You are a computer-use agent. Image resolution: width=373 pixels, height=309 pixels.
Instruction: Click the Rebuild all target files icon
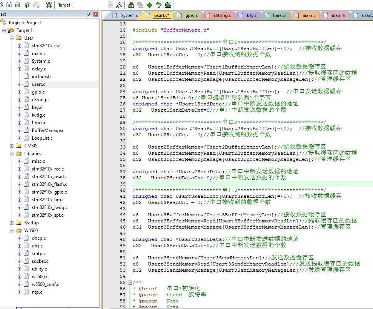18,5
